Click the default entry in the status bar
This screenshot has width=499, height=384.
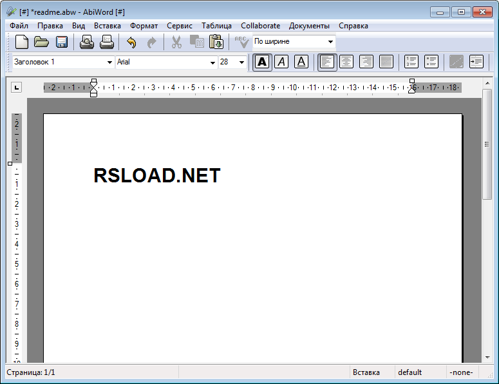(410, 372)
